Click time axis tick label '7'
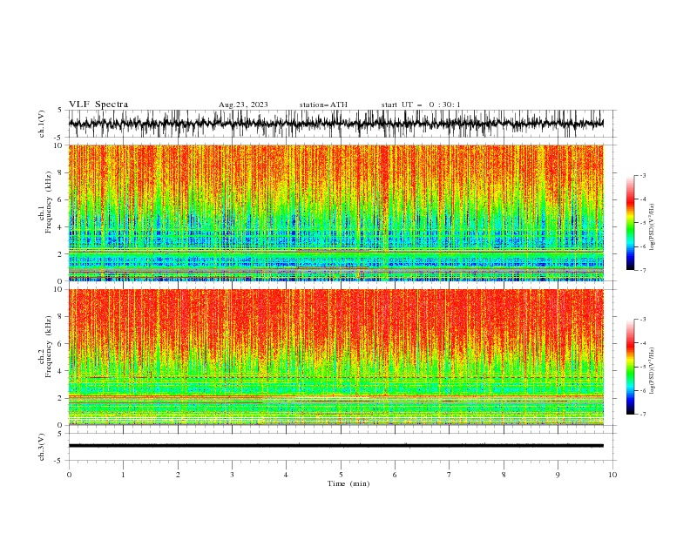The height and width of the screenshot is (533, 690). click(x=450, y=475)
